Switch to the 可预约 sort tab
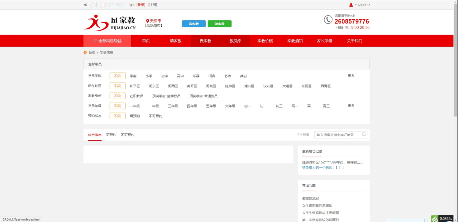The image size is (458, 222). tap(111, 135)
